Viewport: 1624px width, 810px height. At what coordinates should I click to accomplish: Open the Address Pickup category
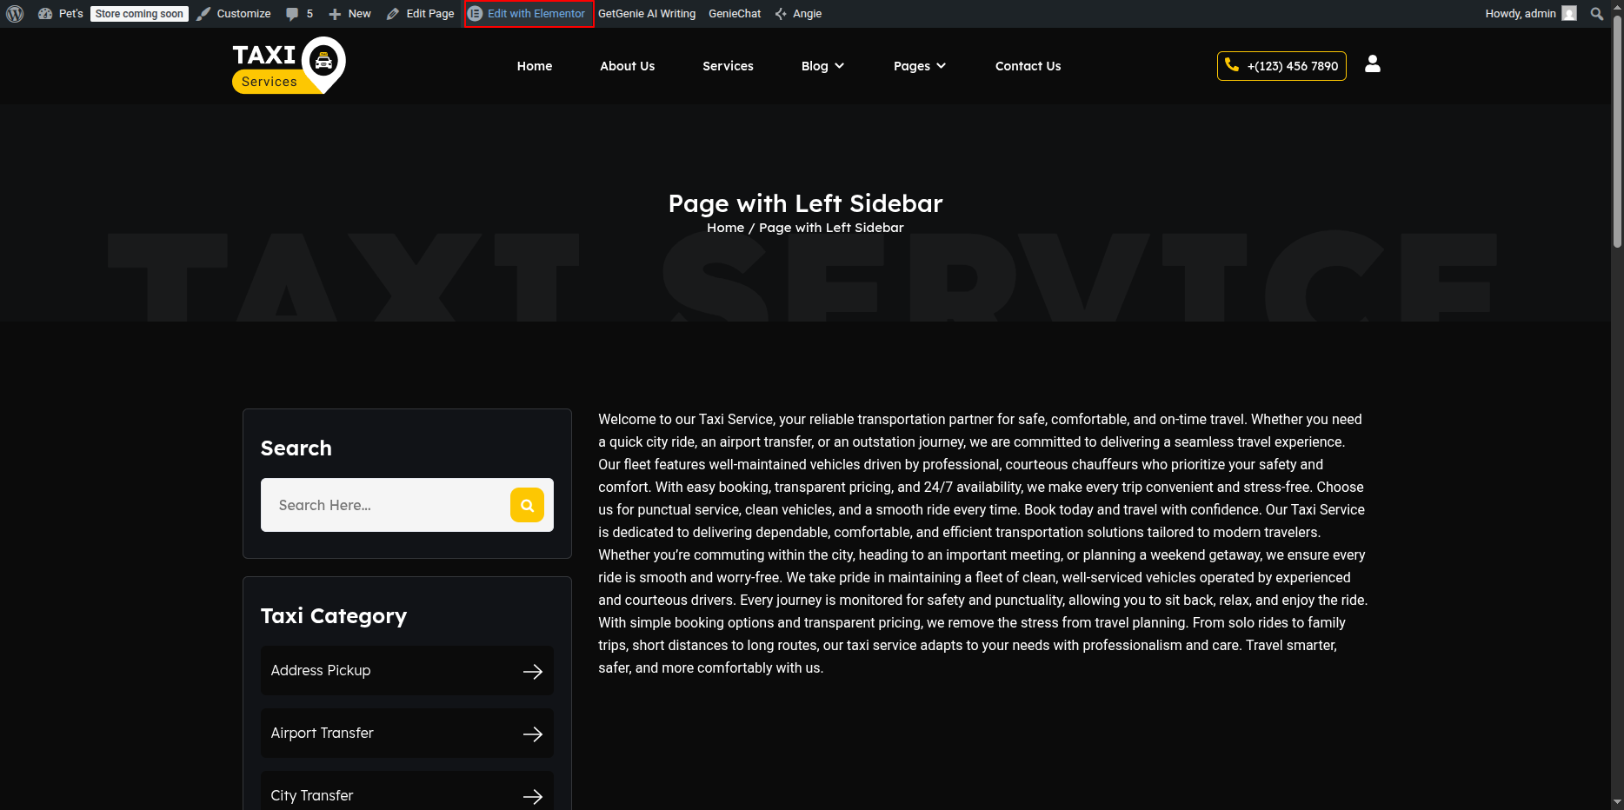point(407,670)
